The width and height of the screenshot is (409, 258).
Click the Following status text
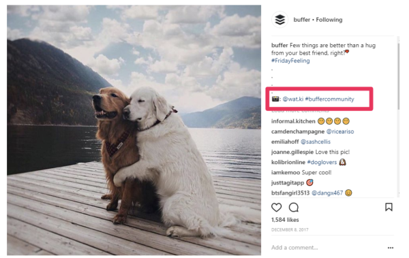329,20
